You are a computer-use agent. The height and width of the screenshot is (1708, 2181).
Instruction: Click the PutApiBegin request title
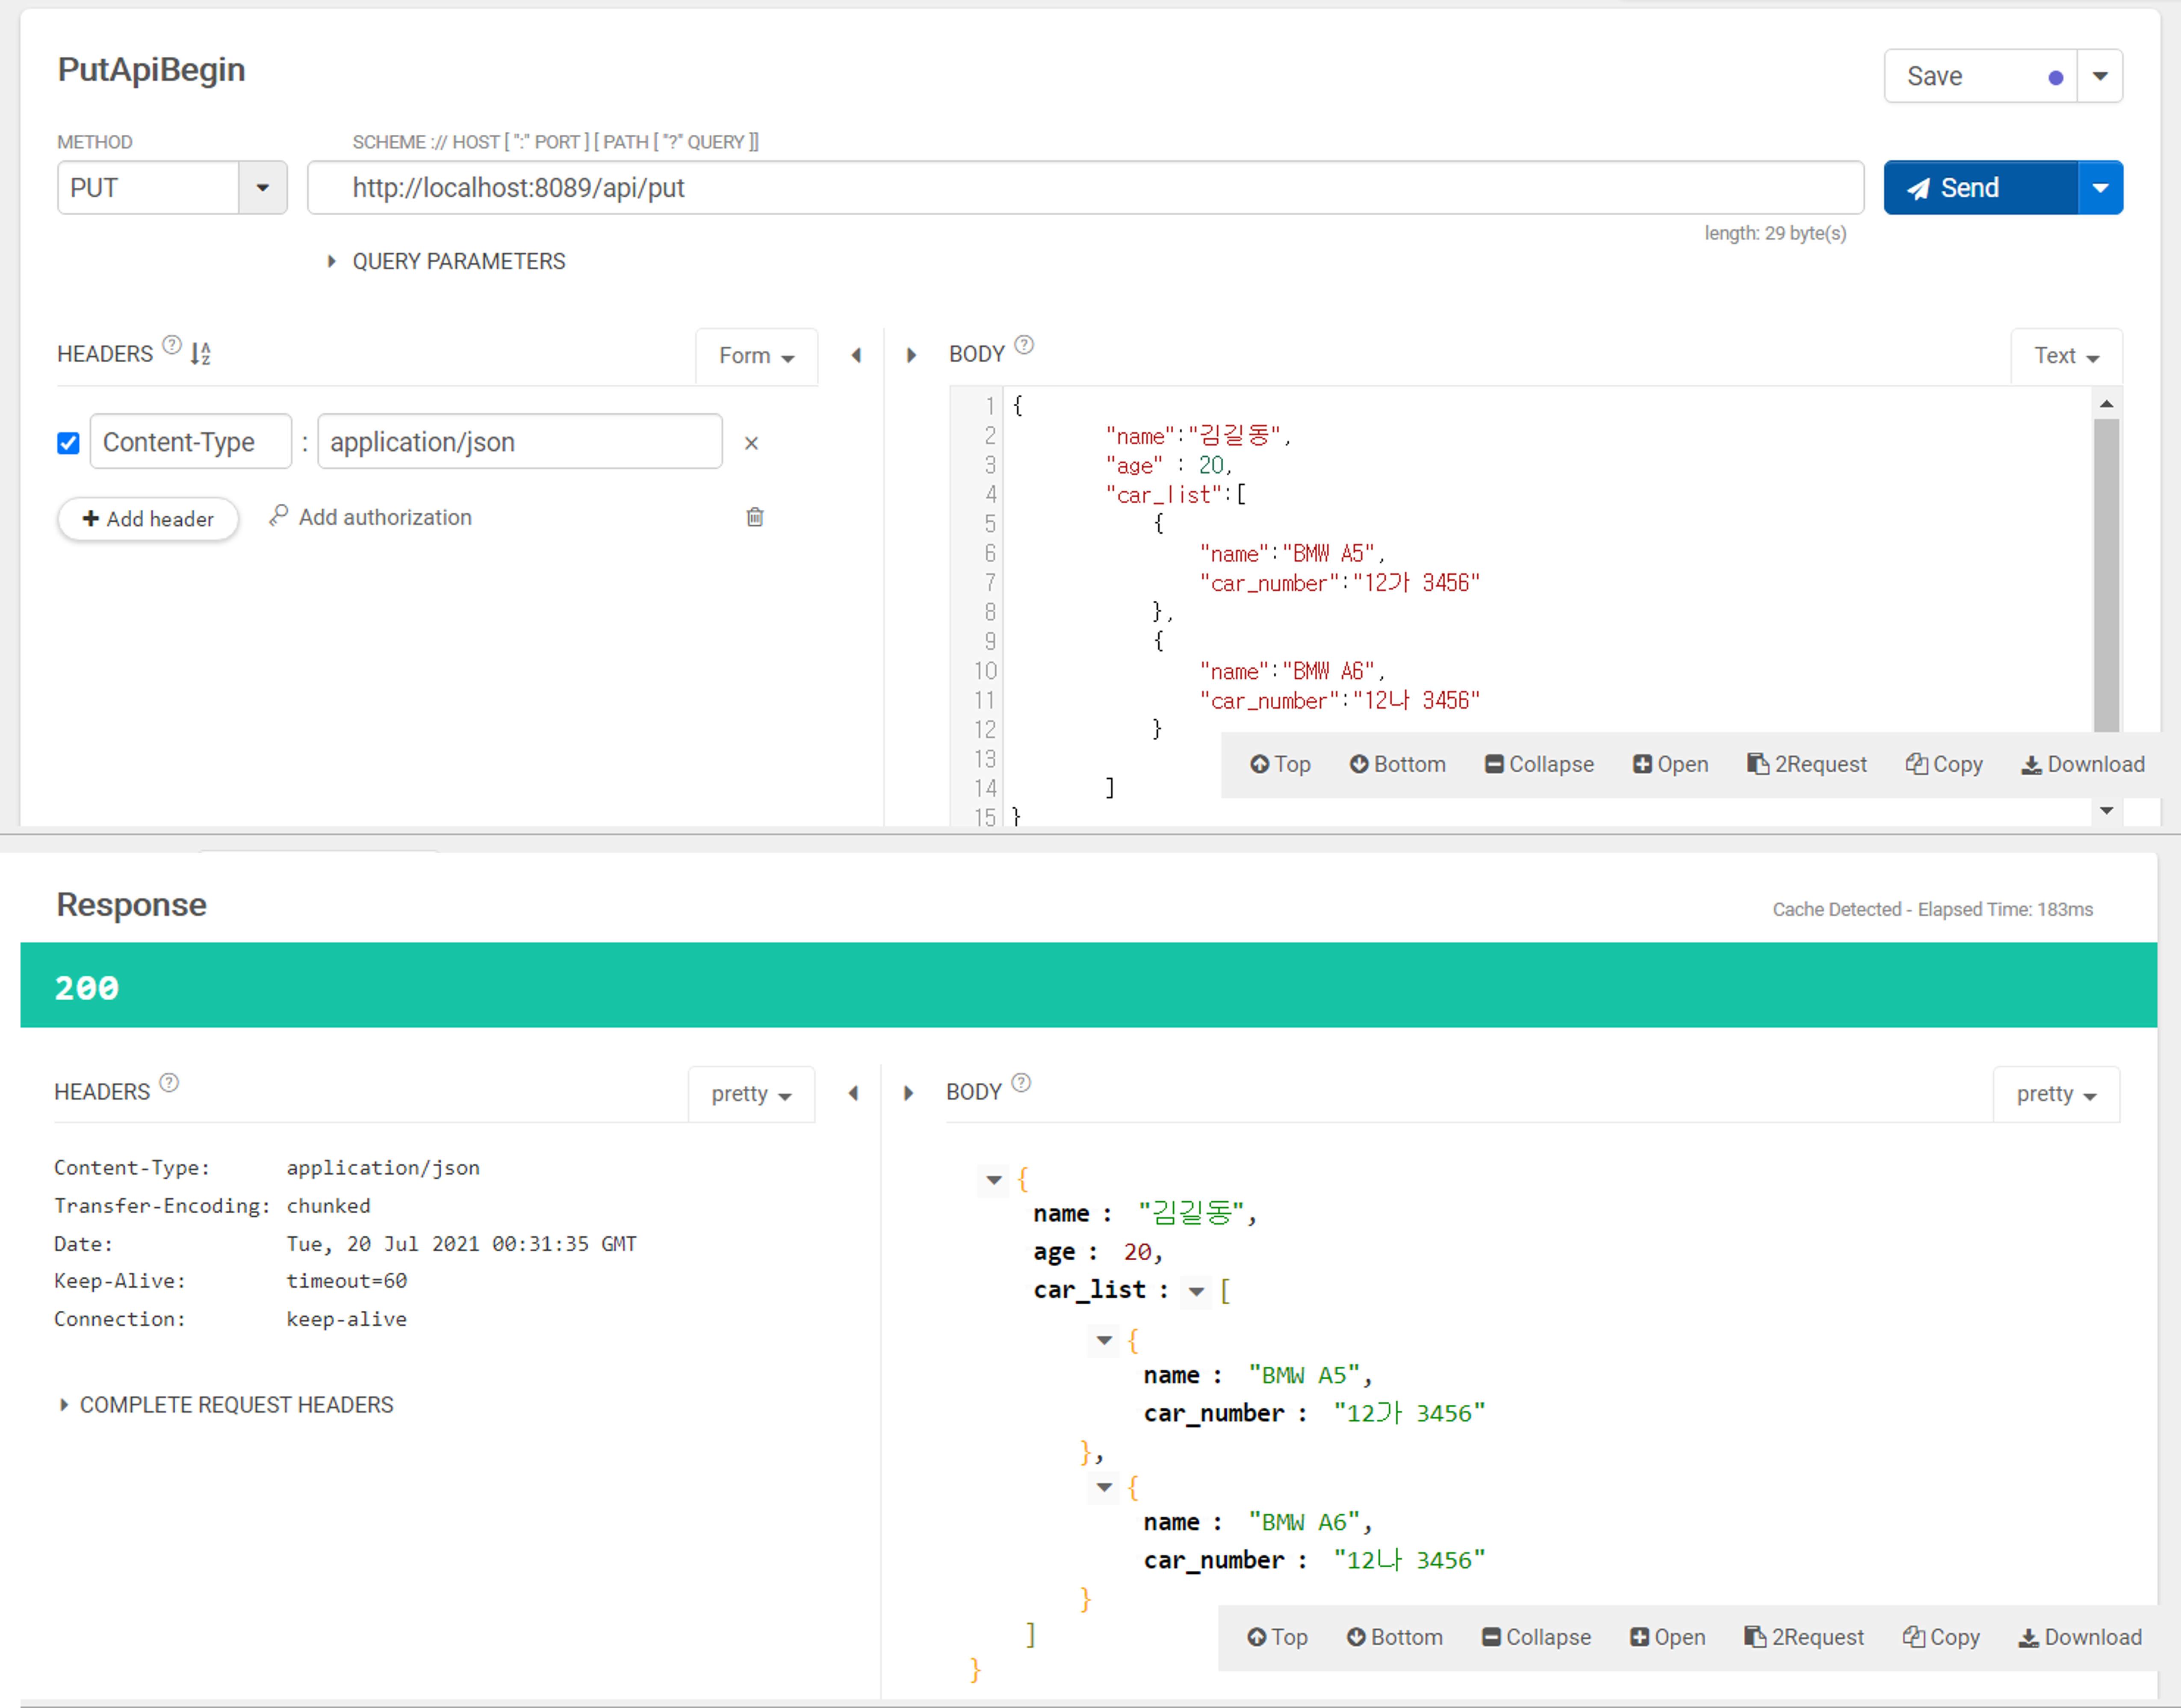tap(151, 70)
